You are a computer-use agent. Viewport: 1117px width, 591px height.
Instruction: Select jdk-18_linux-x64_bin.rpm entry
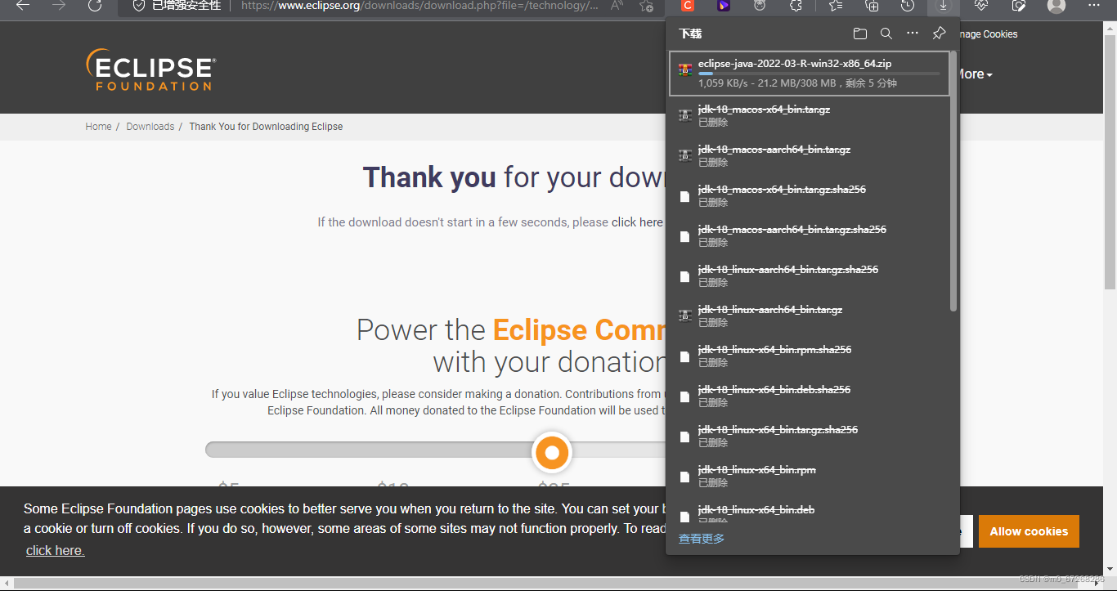click(x=810, y=477)
